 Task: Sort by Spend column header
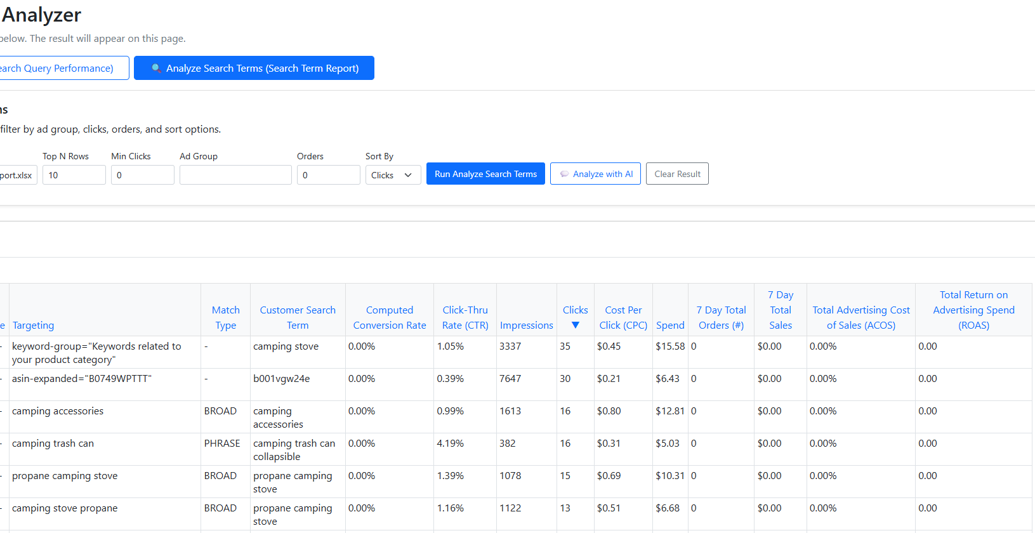[x=670, y=325]
